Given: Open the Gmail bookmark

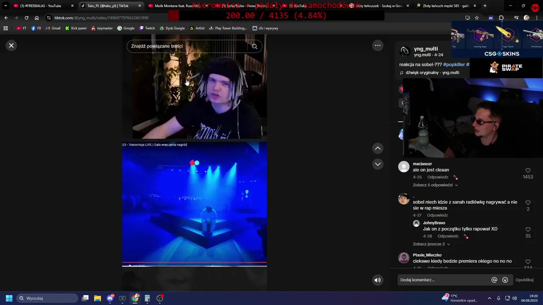Looking at the screenshot, I should (x=53, y=28).
